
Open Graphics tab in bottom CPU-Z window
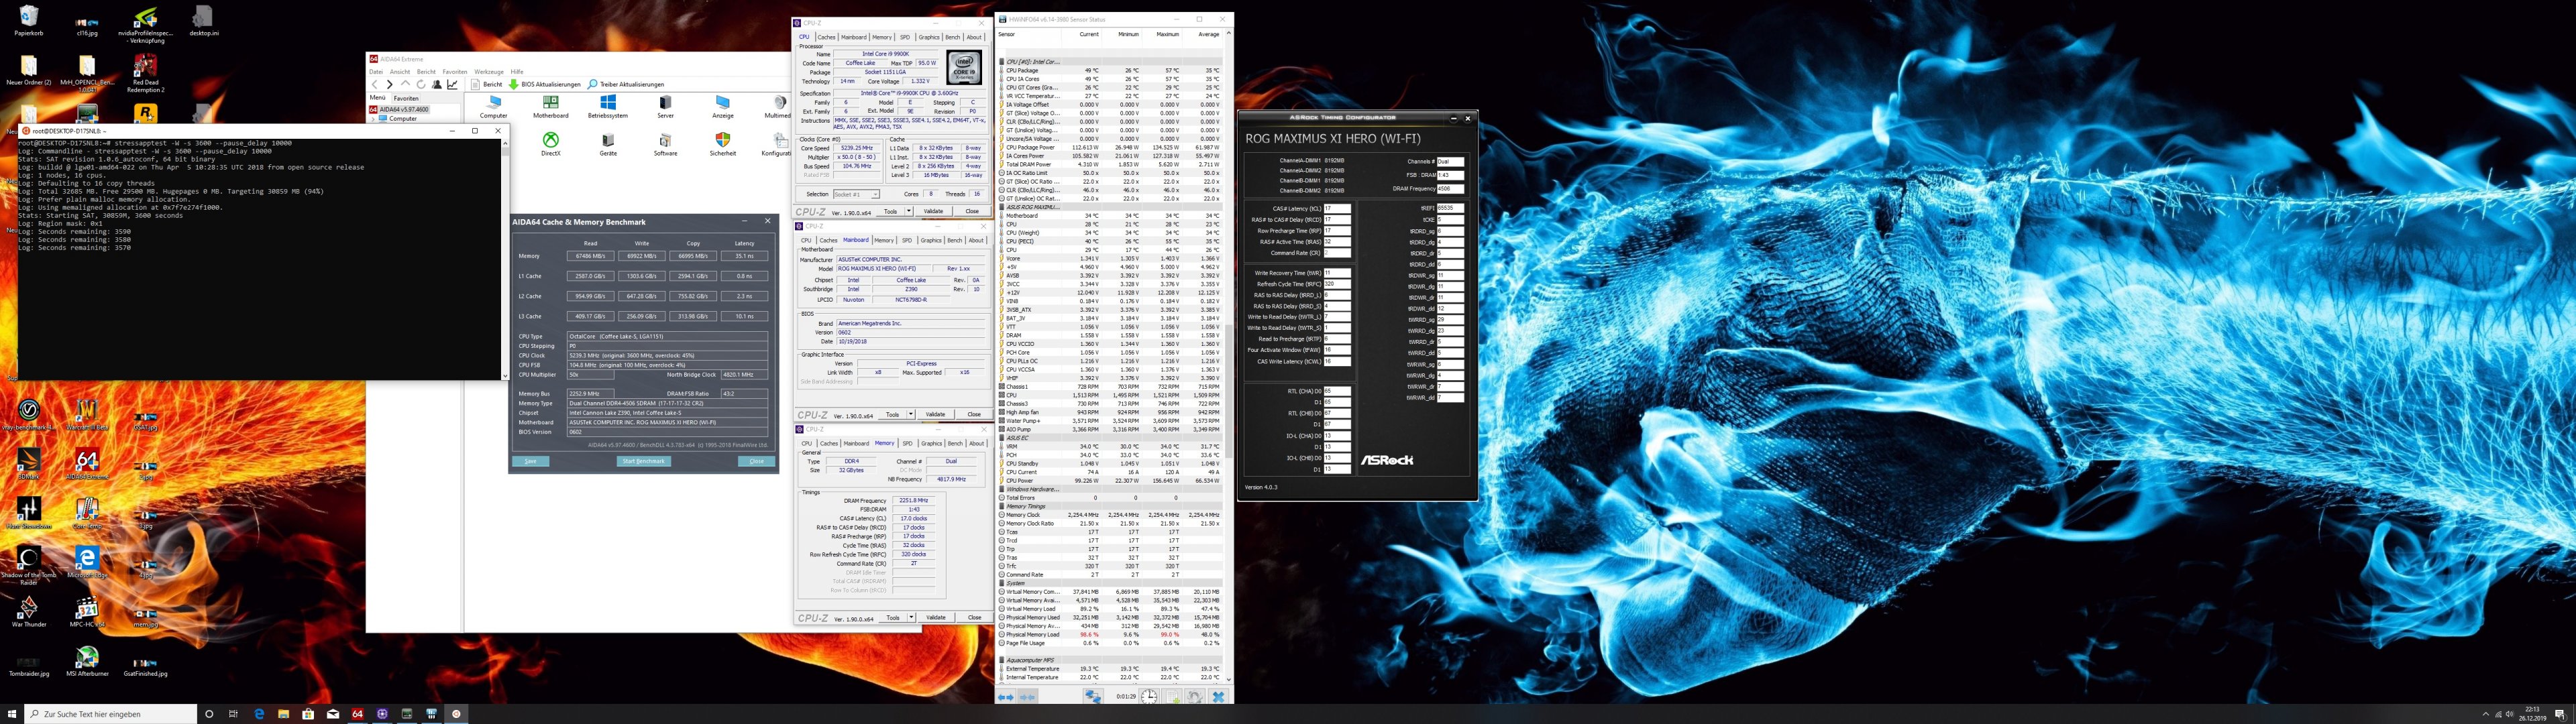coord(931,443)
